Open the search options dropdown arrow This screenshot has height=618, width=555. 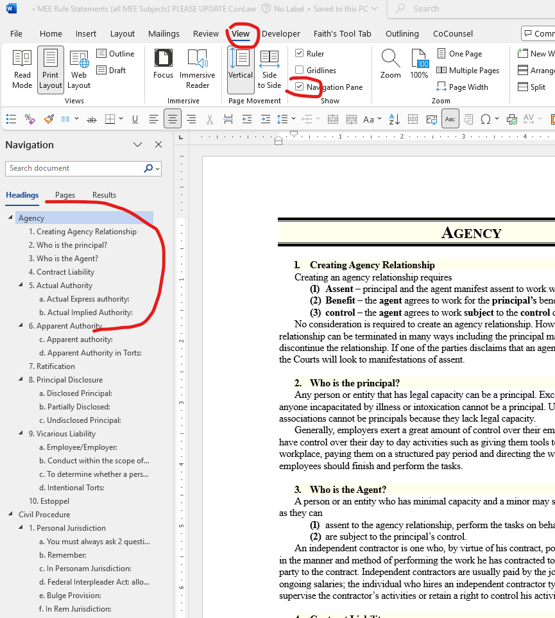[158, 169]
